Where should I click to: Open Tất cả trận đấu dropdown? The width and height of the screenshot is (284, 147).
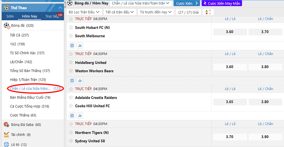(x=120, y=12)
